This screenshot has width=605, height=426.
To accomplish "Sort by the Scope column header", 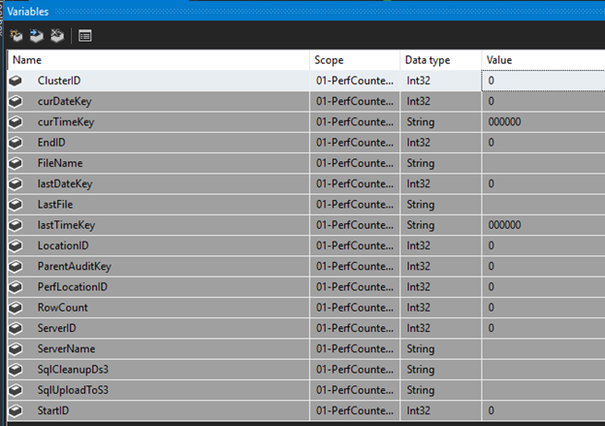I will [x=355, y=60].
